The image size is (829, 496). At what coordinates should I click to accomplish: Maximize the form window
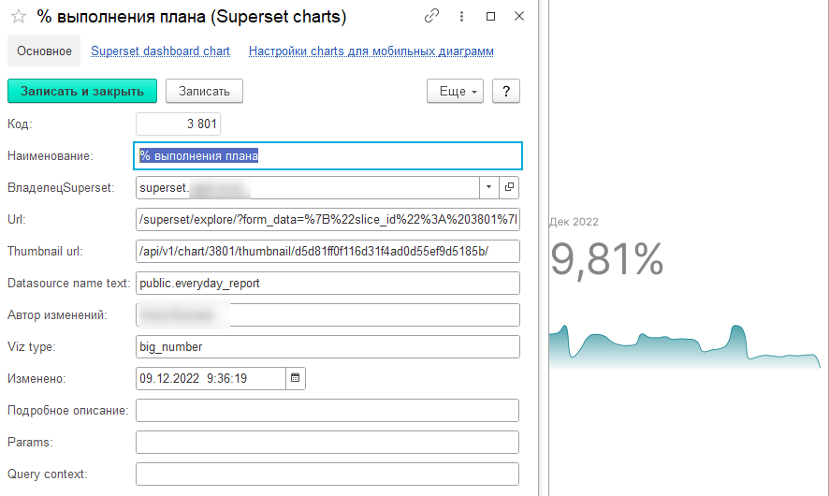coord(490,17)
